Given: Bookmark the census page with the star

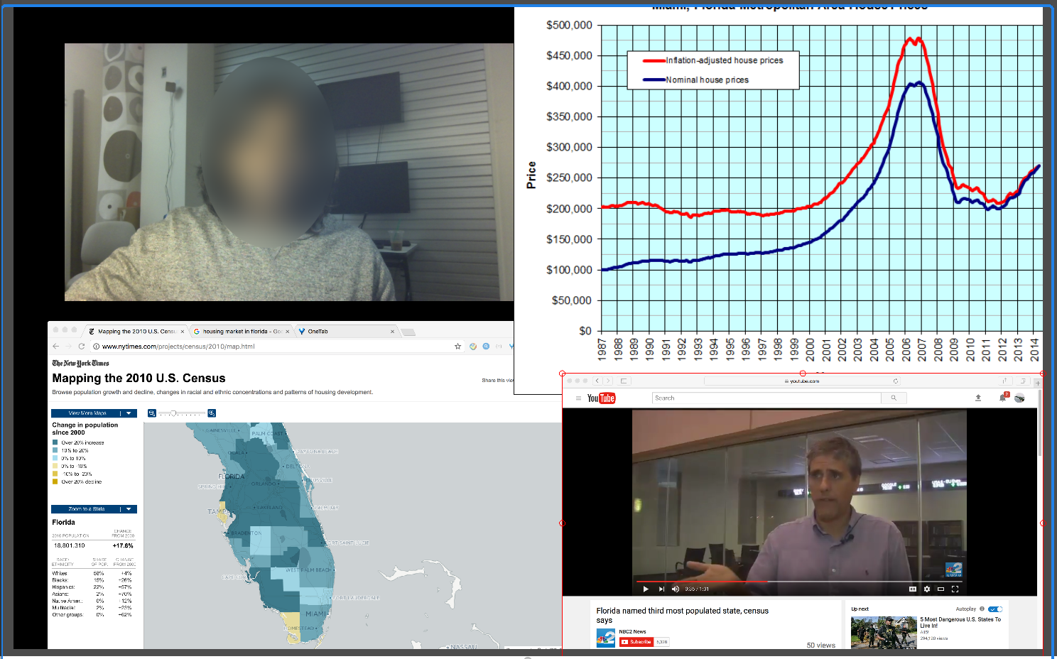Looking at the screenshot, I should 458,347.
